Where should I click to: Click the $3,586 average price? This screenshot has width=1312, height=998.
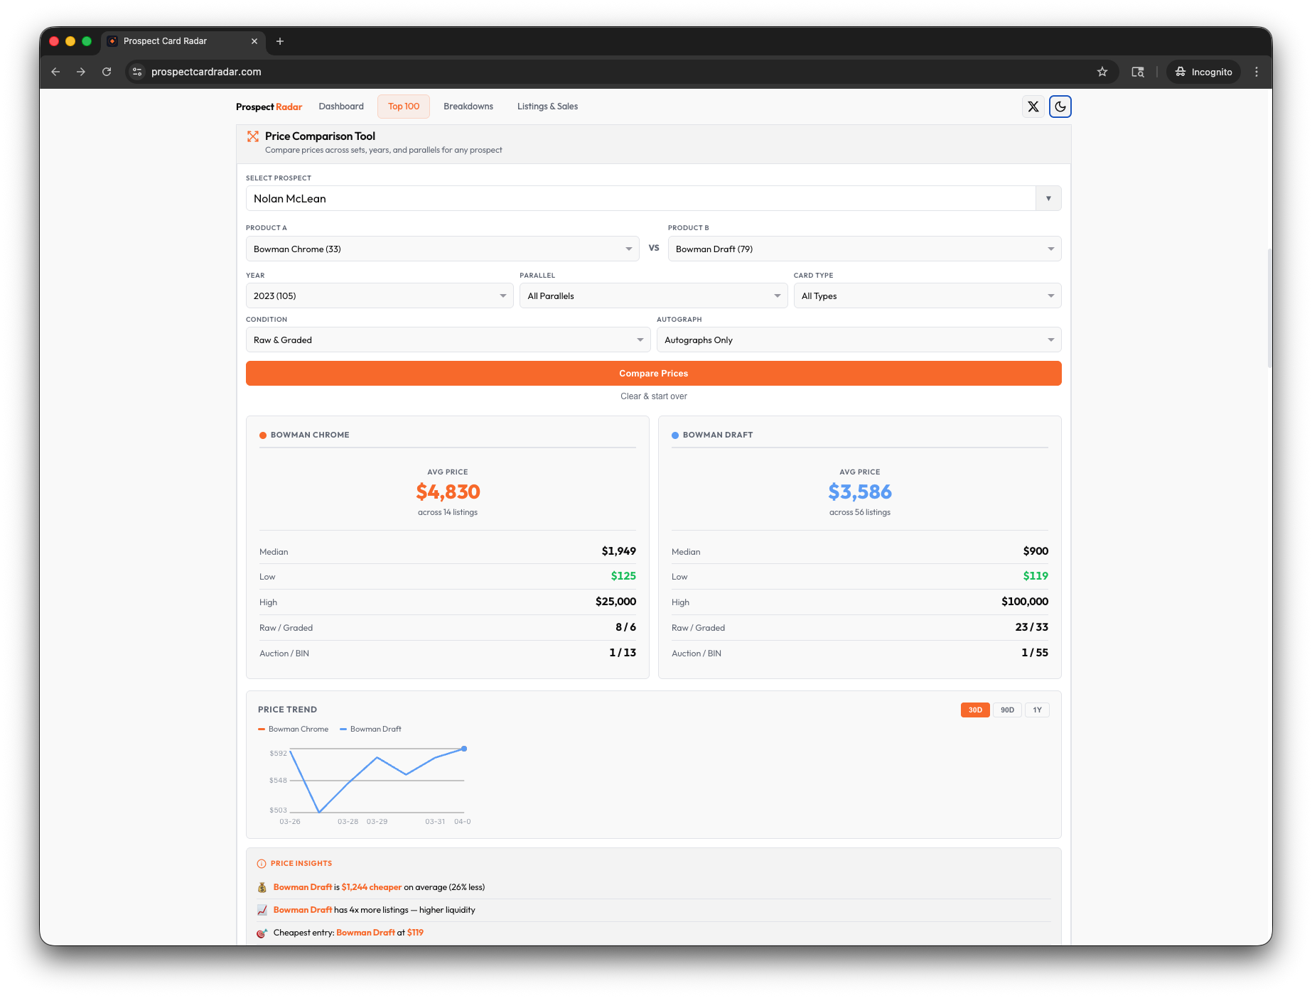tap(860, 492)
